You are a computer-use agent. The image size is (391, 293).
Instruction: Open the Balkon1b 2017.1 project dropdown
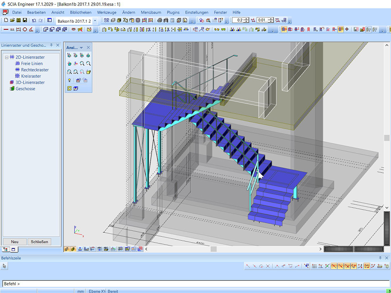pyautogui.click(x=95, y=20)
